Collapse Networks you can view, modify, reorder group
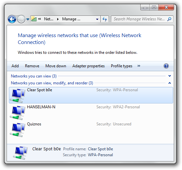 (x=169, y=83)
